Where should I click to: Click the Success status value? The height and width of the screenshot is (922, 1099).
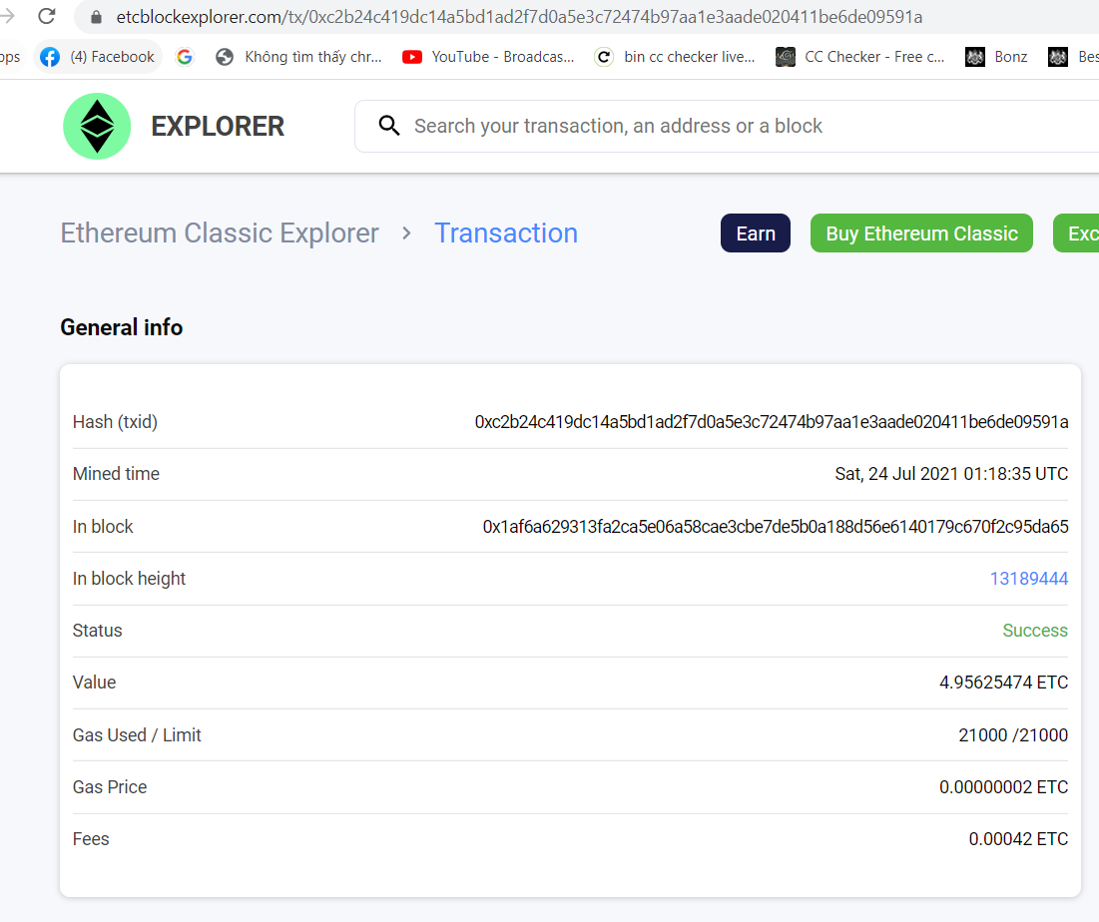[x=1035, y=631]
